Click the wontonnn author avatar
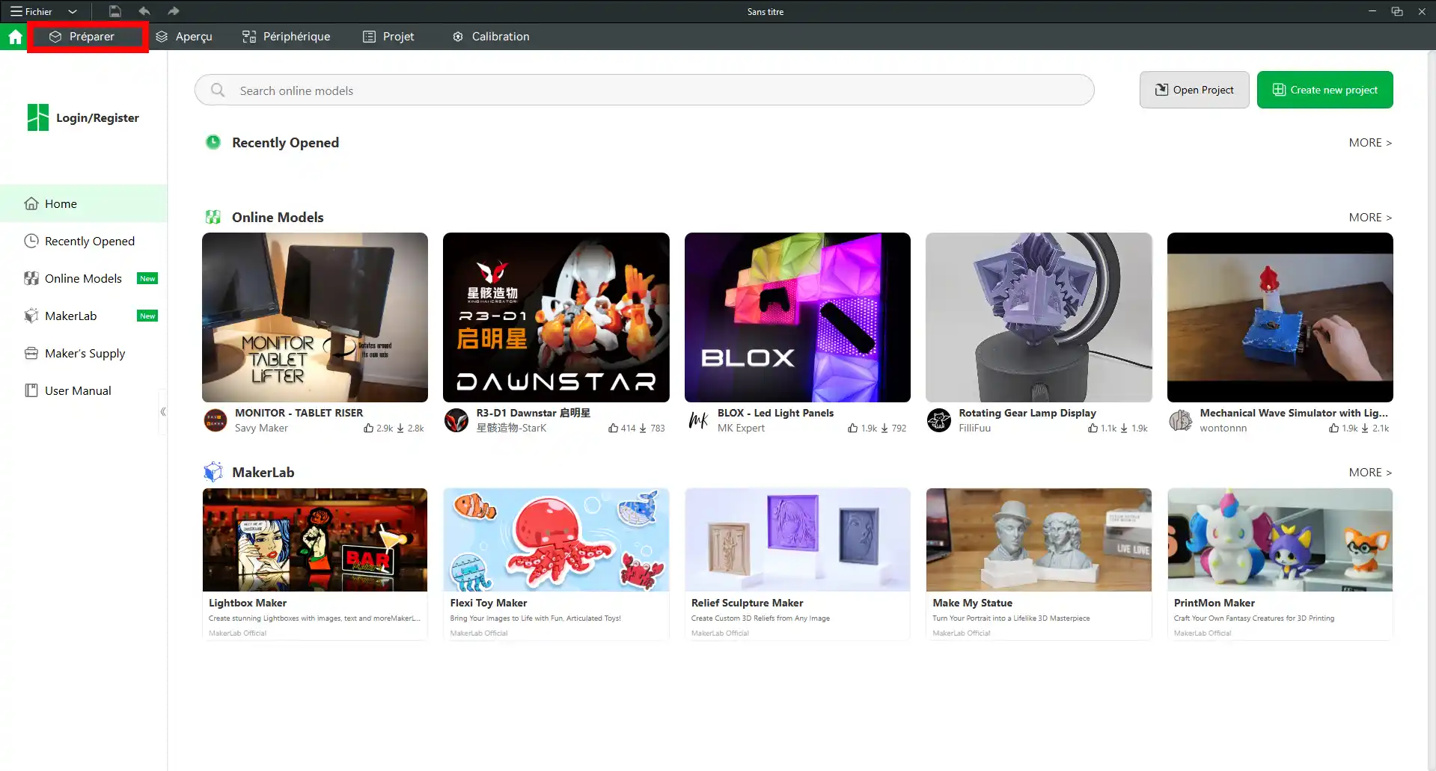This screenshot has width=1436, height=771. (1181, 420)
